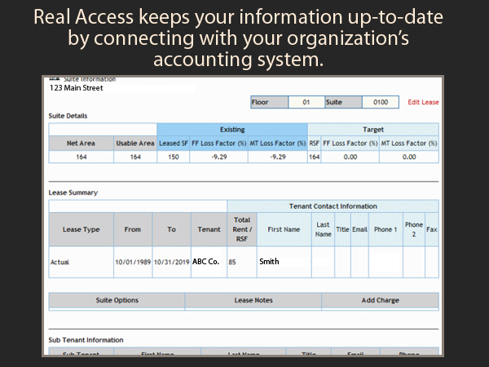Select the Floor input field showing 01
Screen dimensions: 489x367
[306, 102]
